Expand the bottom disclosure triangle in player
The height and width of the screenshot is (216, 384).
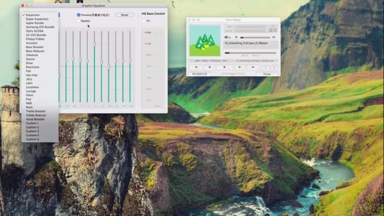(x=233, y=74)
